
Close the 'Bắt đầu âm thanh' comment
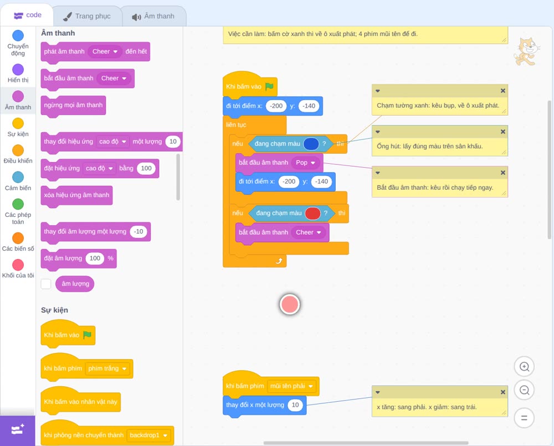point(503,173)
